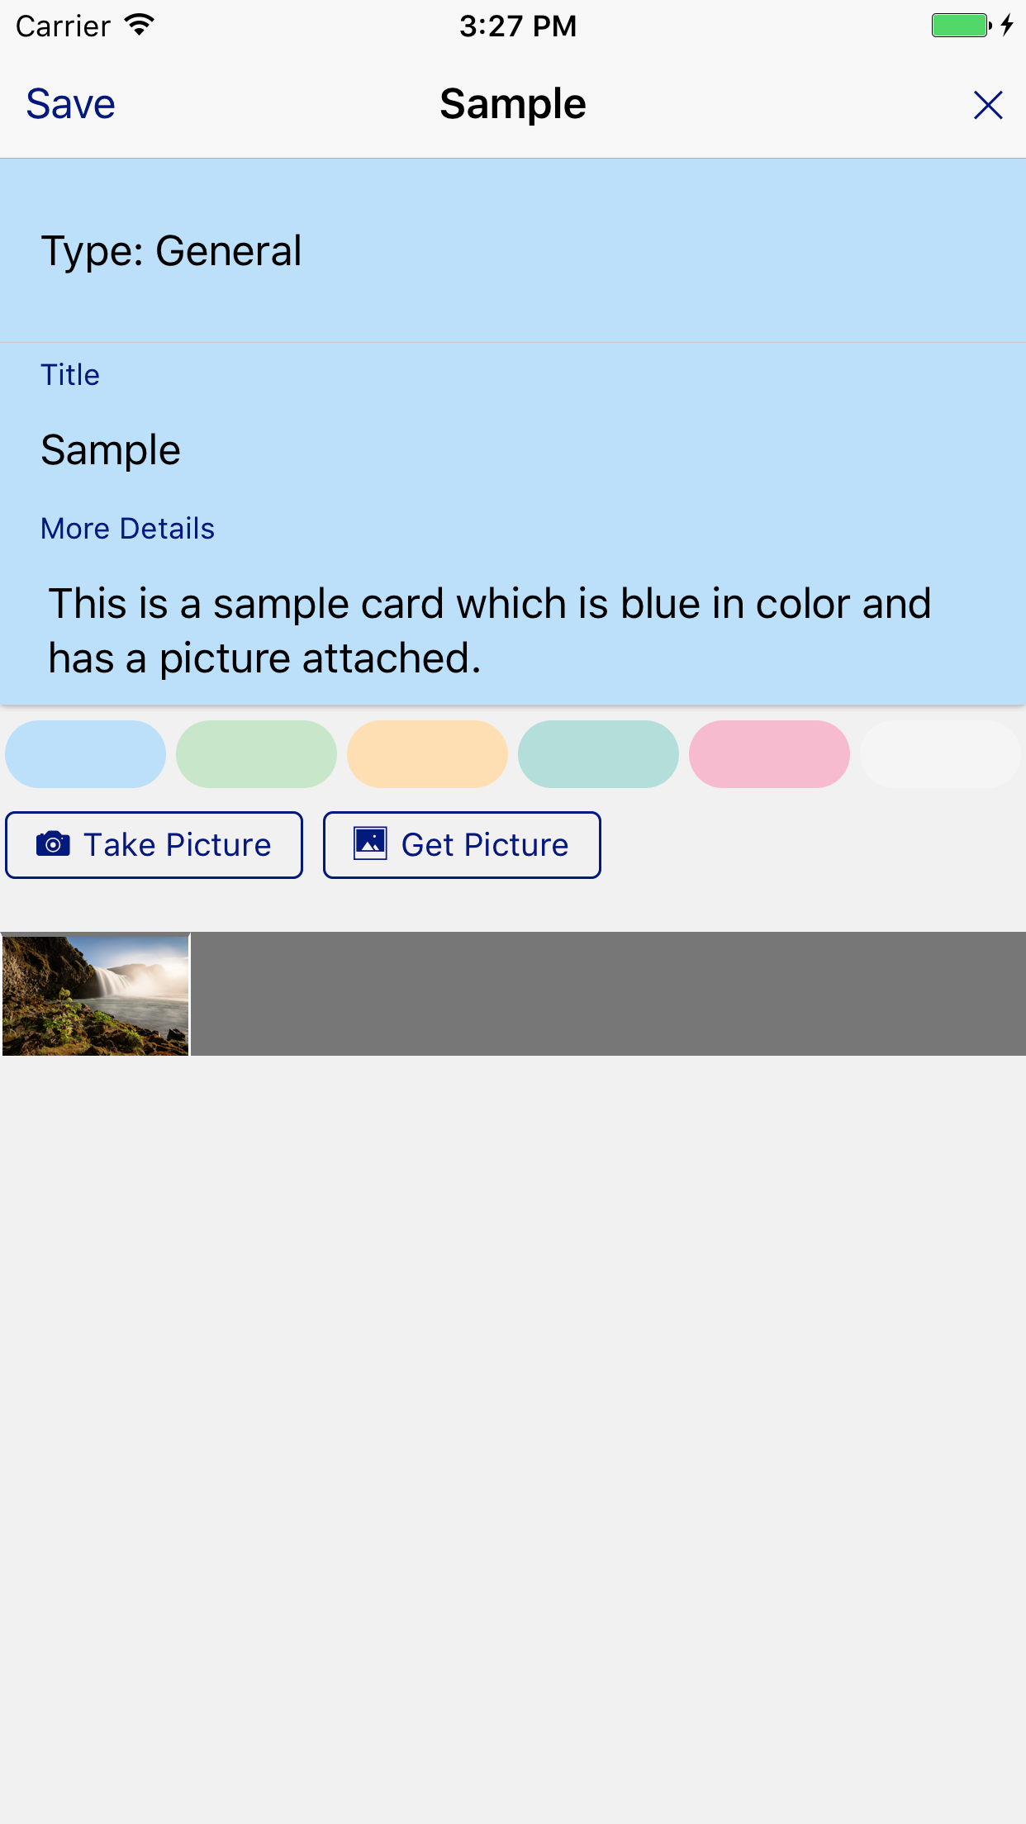
Task: Edit the More Details text area
Action: pos(513,630)
